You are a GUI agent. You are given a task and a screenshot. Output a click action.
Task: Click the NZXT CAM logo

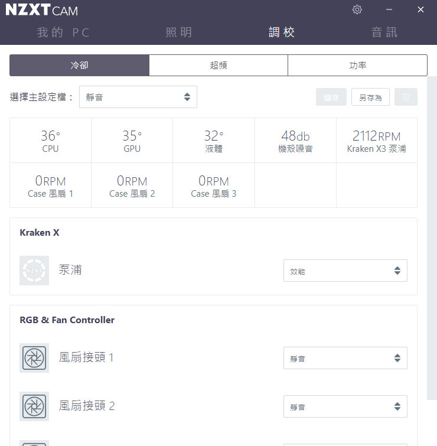pyautogui.click(x=41, y=9)
